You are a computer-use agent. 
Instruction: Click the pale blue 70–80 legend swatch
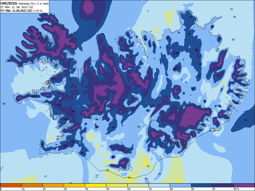159,185
